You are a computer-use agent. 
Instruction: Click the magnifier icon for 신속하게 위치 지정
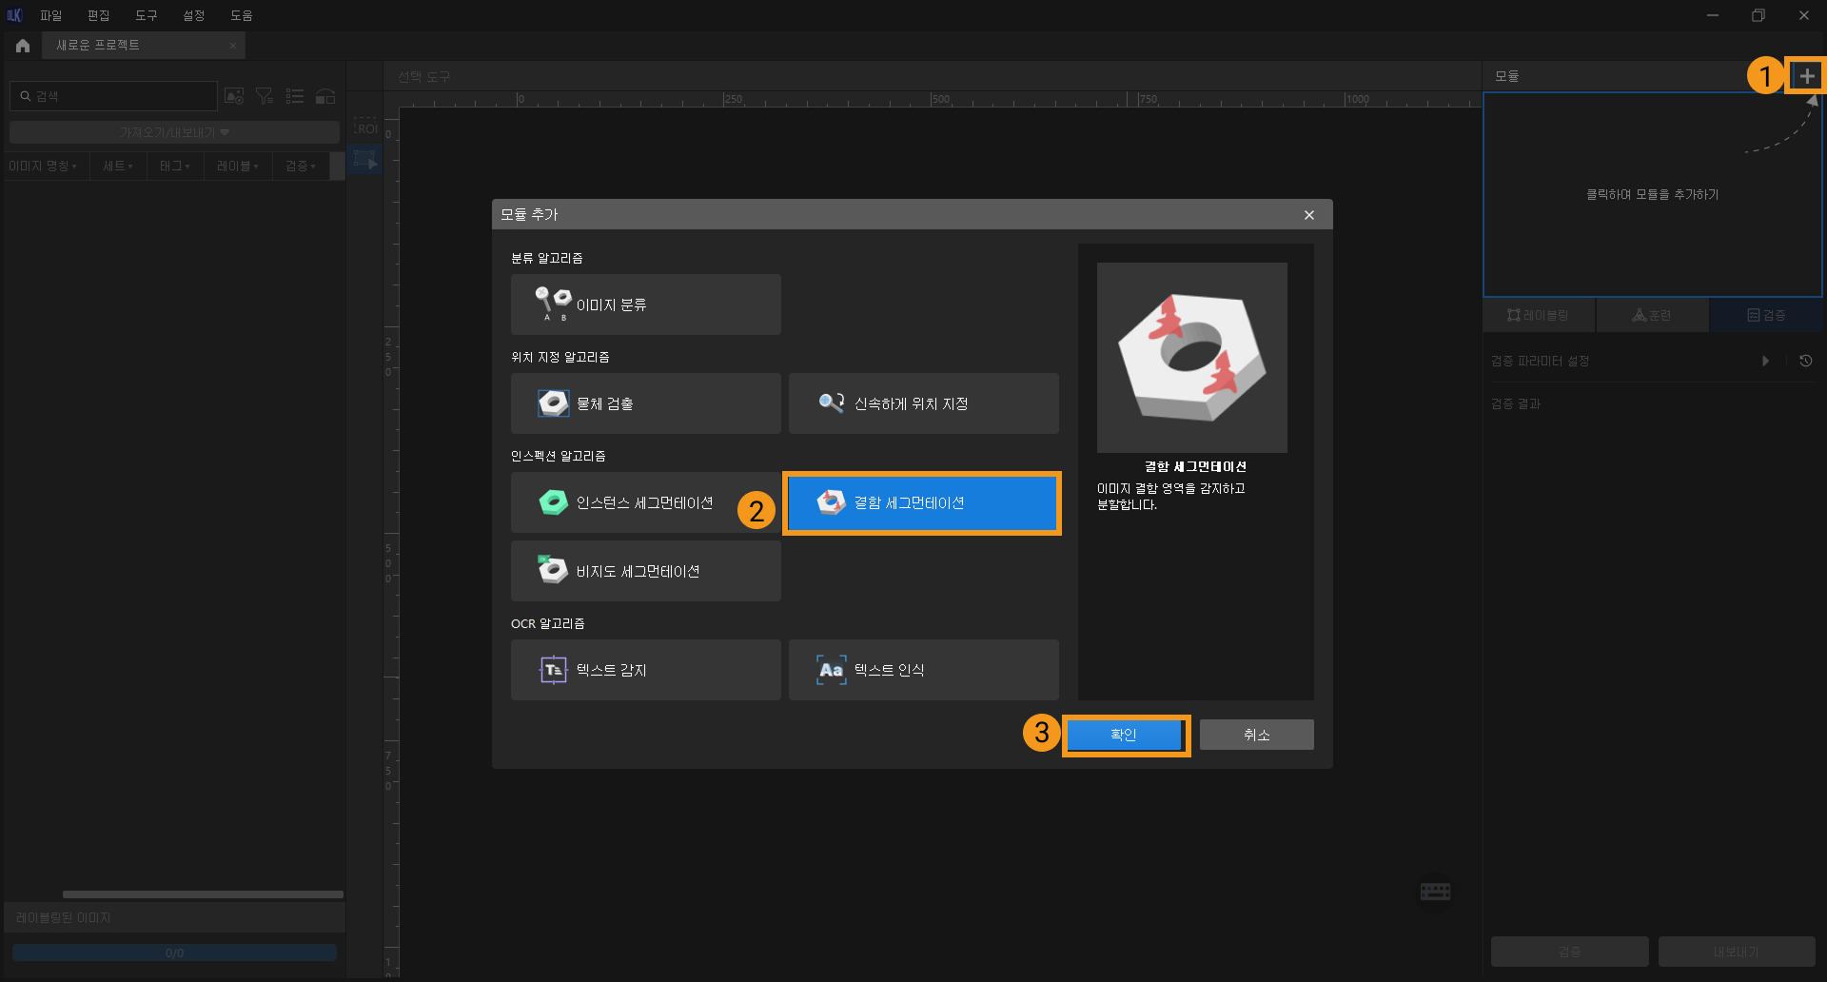tap(831, 403)
